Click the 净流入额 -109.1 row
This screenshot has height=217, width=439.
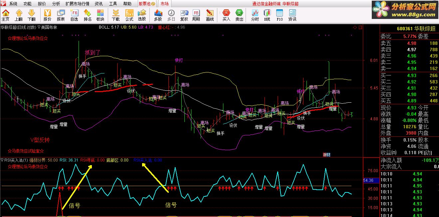409,161
